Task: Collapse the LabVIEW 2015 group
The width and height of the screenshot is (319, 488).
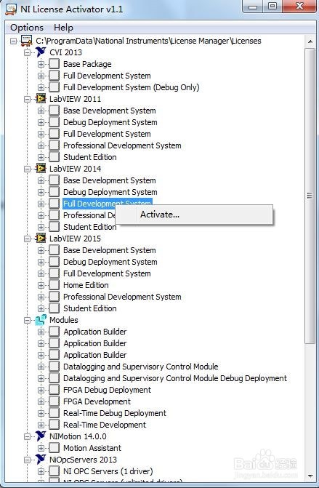Action: click(x=28, y=239)
